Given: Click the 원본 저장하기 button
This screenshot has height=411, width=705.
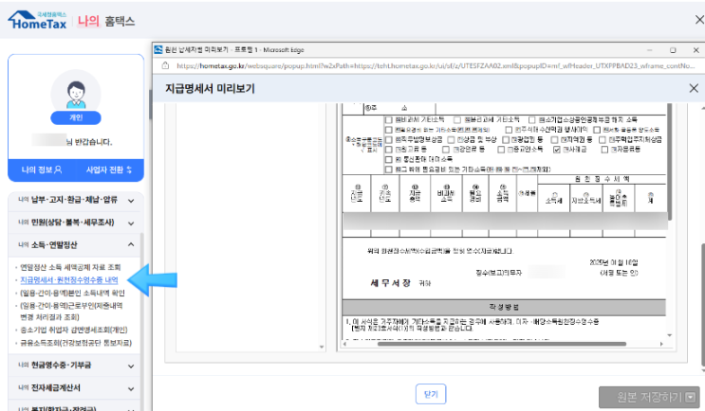Looking at the screenshot, I should 649,397.
